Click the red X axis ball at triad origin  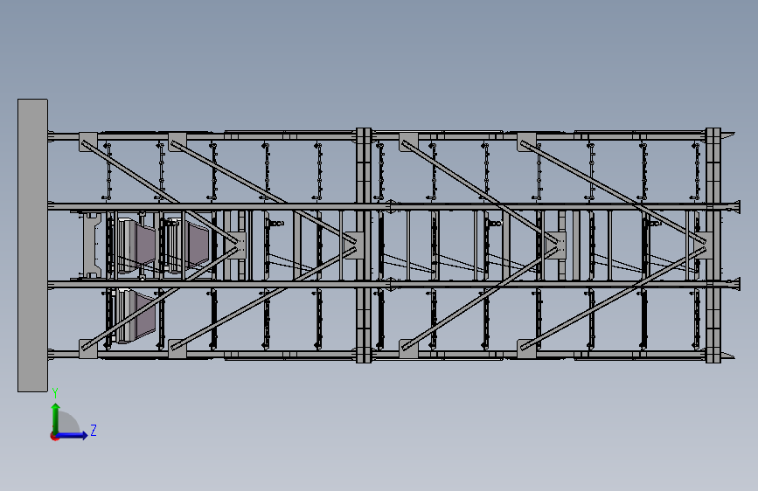(x=54, y=436)
